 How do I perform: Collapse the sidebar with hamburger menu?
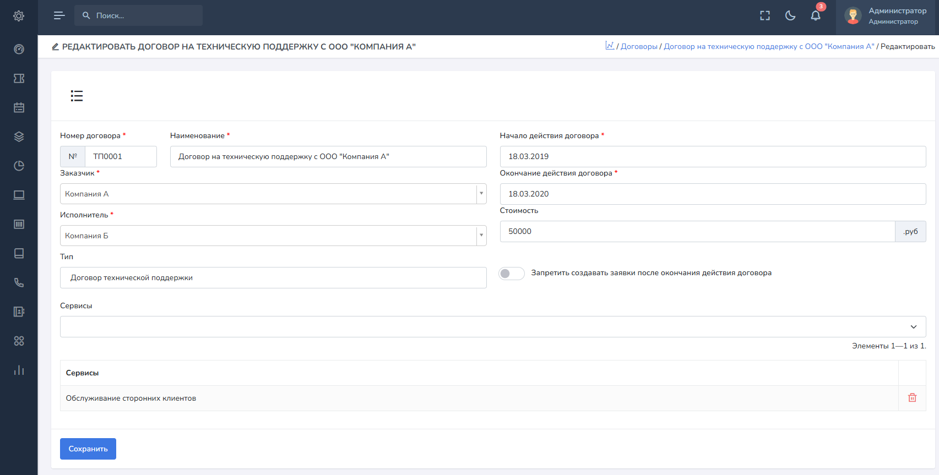click(59, 15)
